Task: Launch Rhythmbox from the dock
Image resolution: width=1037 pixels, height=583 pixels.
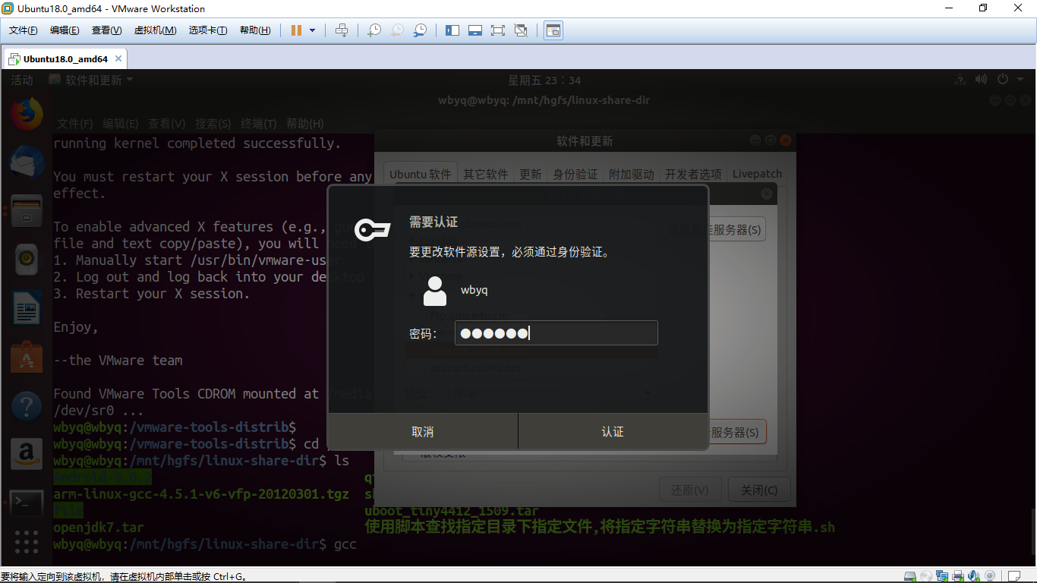Action: tap(27, 260)
